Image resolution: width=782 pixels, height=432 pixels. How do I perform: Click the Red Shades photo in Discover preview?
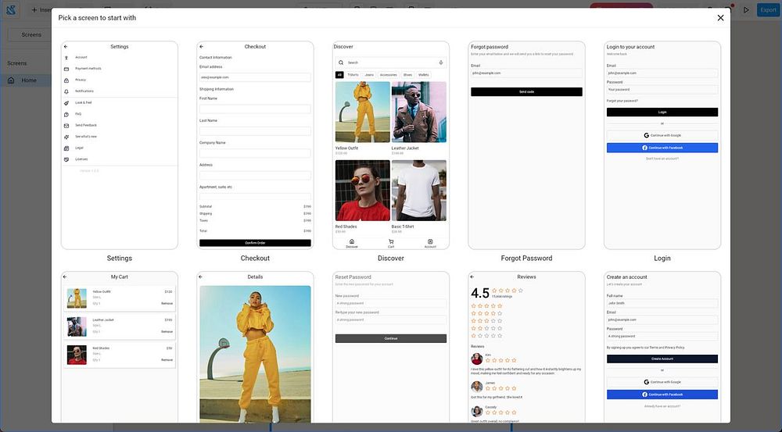(x=363, y=191)
